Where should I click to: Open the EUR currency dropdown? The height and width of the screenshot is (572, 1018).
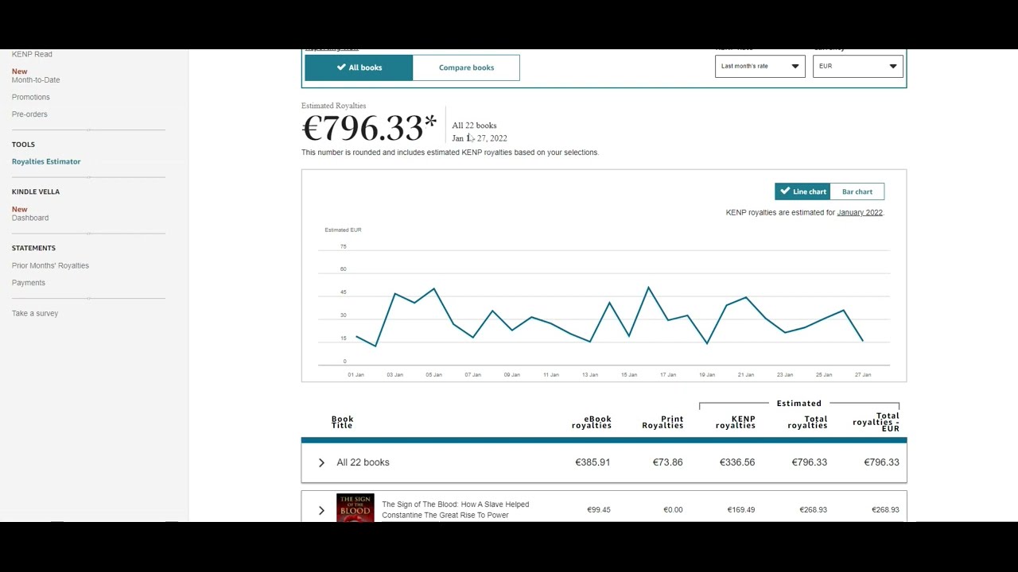click(857, 66)
